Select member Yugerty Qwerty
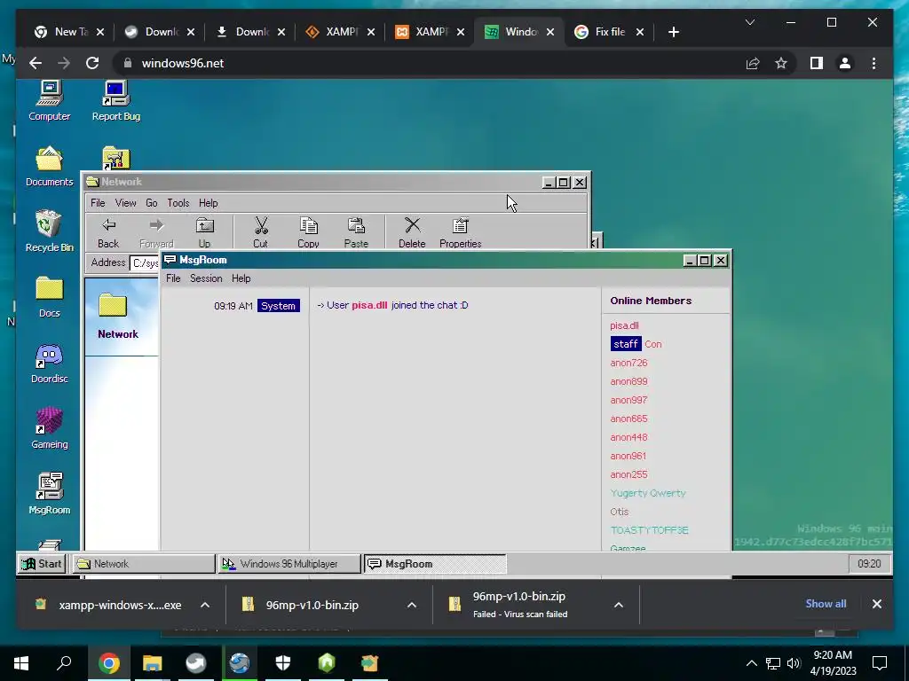The height and width of the screenshot is (681, 909). (648, 493)
